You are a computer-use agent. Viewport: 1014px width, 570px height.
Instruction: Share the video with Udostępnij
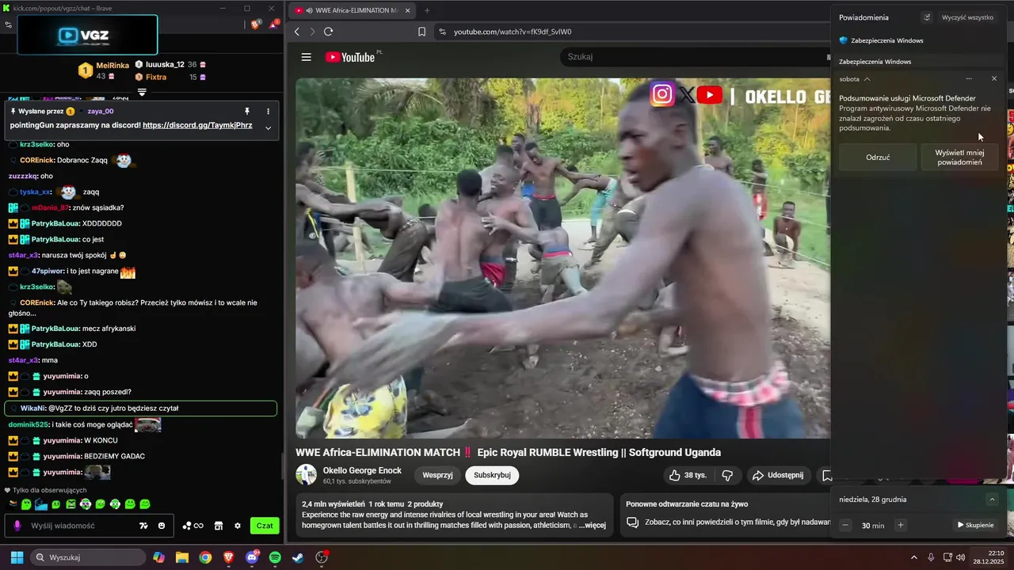[x=777, y=475]
